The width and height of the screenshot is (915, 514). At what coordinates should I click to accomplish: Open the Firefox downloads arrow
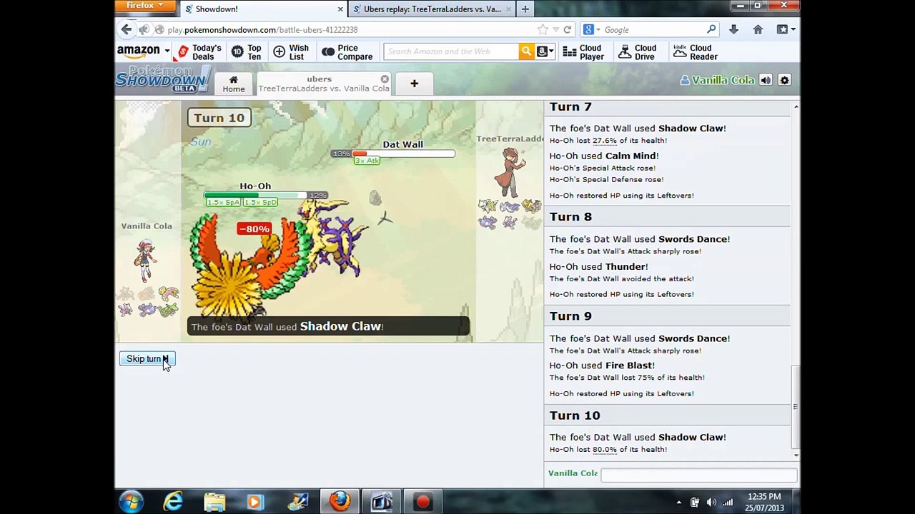[733, 30]
